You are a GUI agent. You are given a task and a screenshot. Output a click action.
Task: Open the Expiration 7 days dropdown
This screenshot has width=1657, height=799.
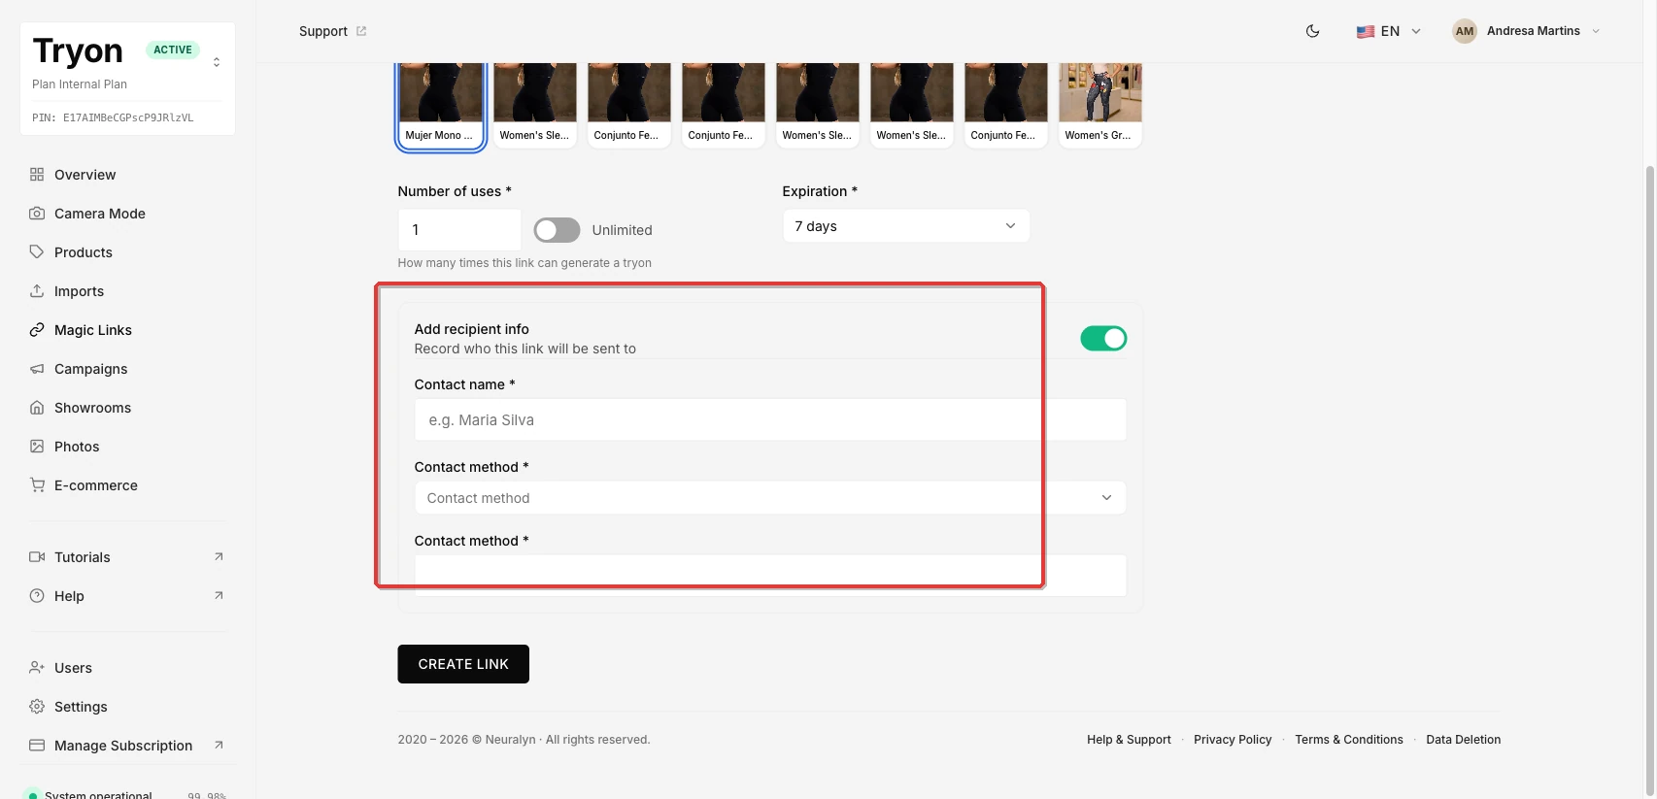(x=905, y=226)
